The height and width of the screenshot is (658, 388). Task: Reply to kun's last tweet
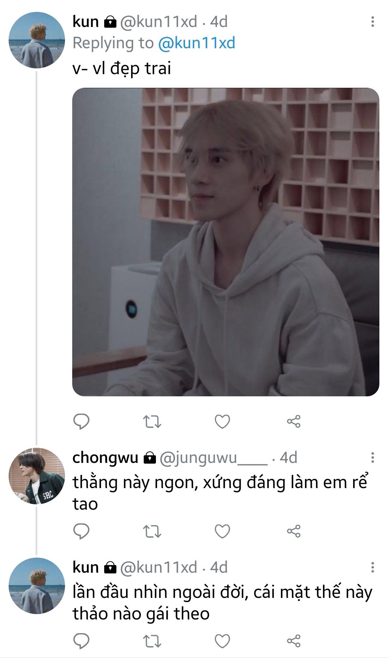(81, 641)
